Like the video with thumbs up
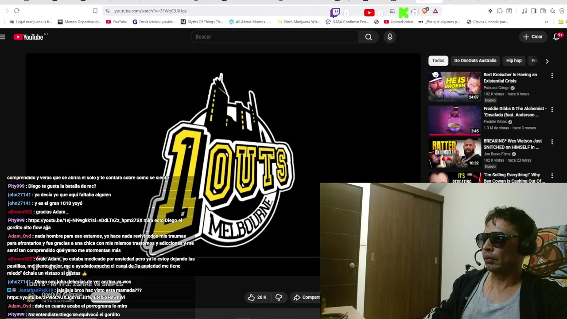567x319 pixels. tap(257, 297)
